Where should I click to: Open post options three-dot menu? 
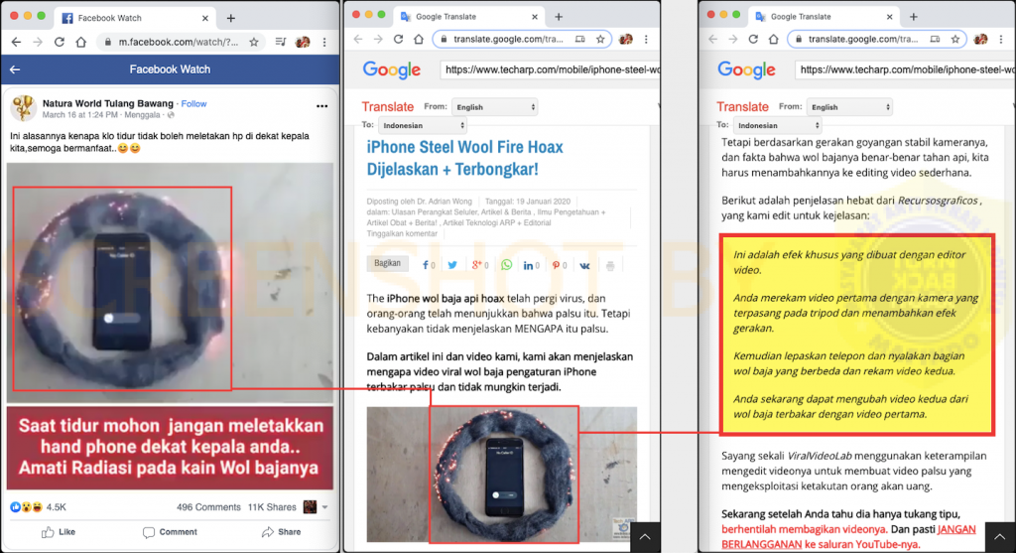(322, 106)
